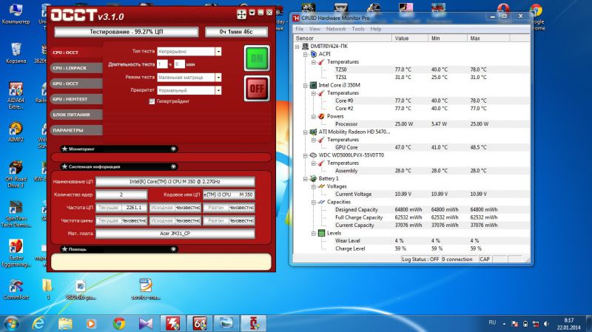Collapse the Levels node
This screenshot has height=332, width=592.
[x=314, y=234]
